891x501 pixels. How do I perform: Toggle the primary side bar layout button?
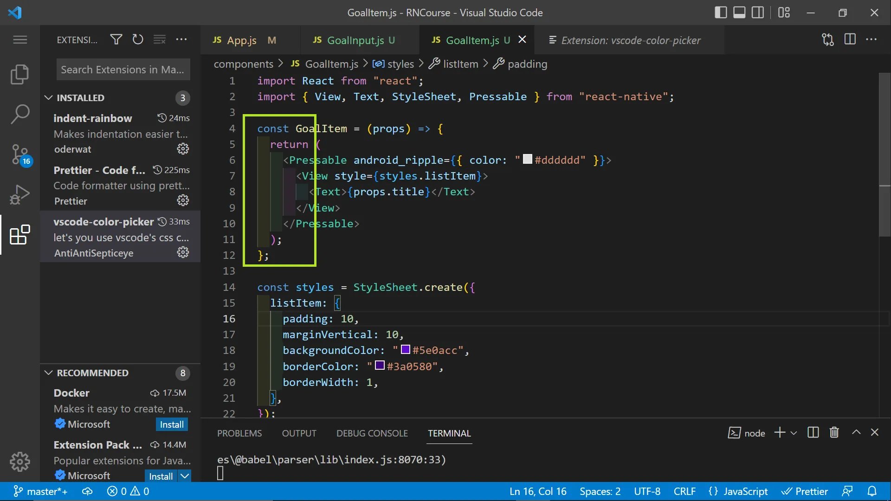click(x=721, y=13)
